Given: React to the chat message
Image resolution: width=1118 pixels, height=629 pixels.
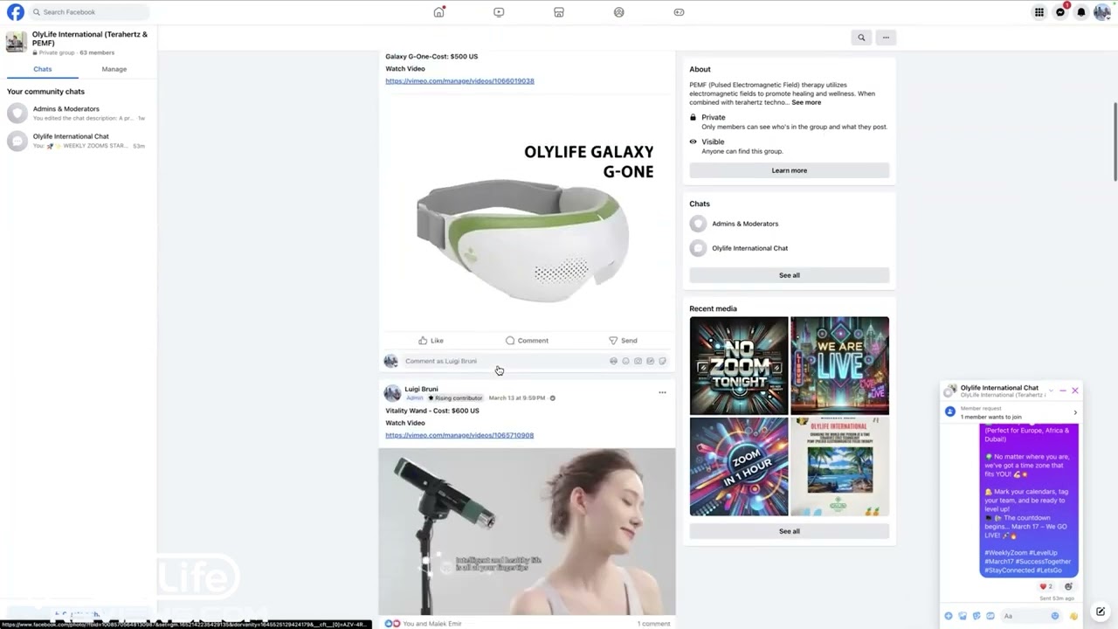Looking at the screenshot, I should tap(1068, 586).
